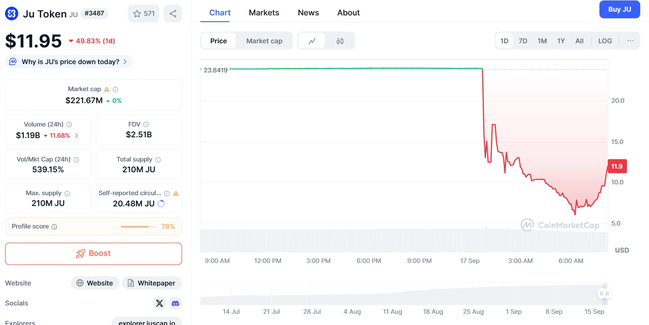Select the All time range

point(579,40)
